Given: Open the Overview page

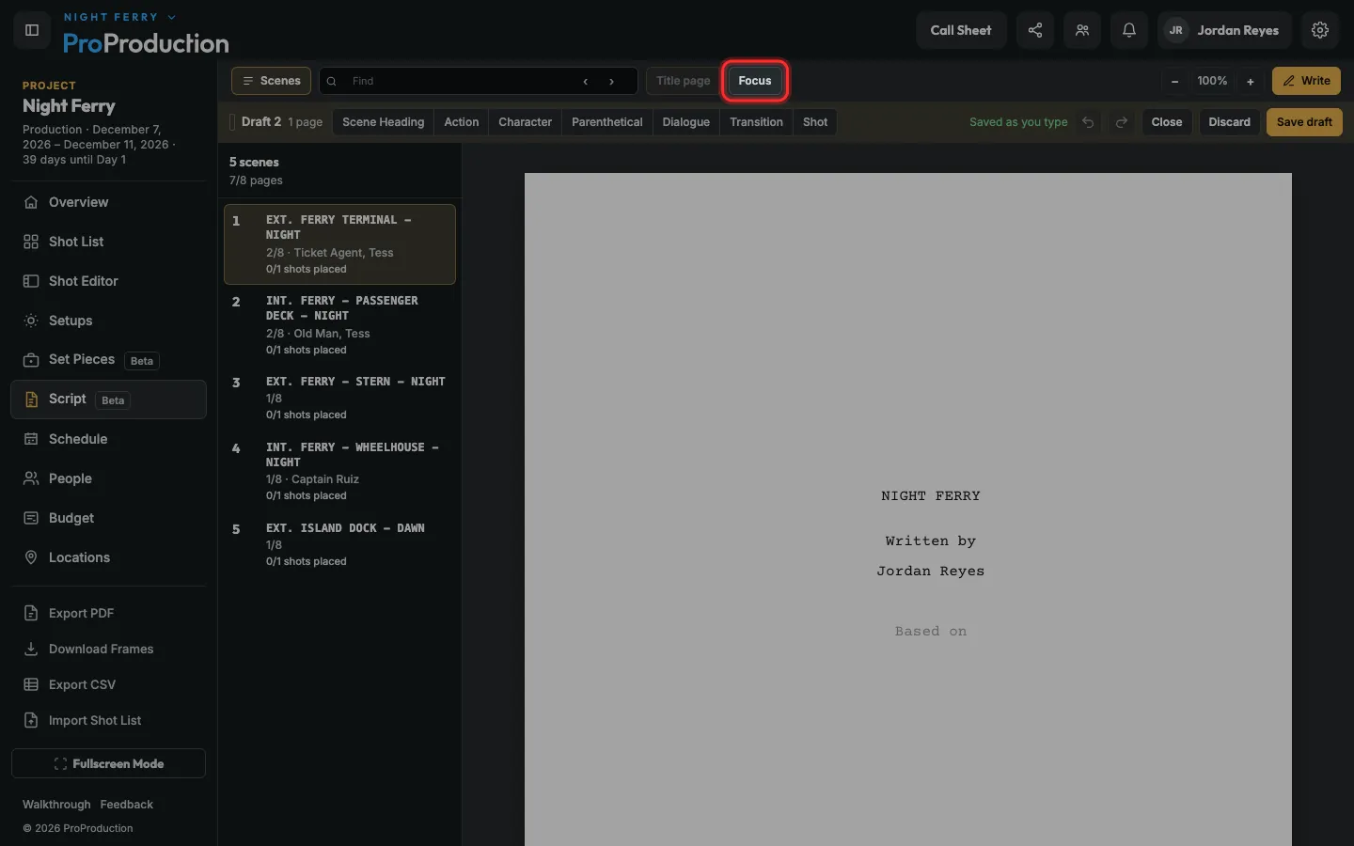Looking at the screenshot, I should [x=109, y=202].
